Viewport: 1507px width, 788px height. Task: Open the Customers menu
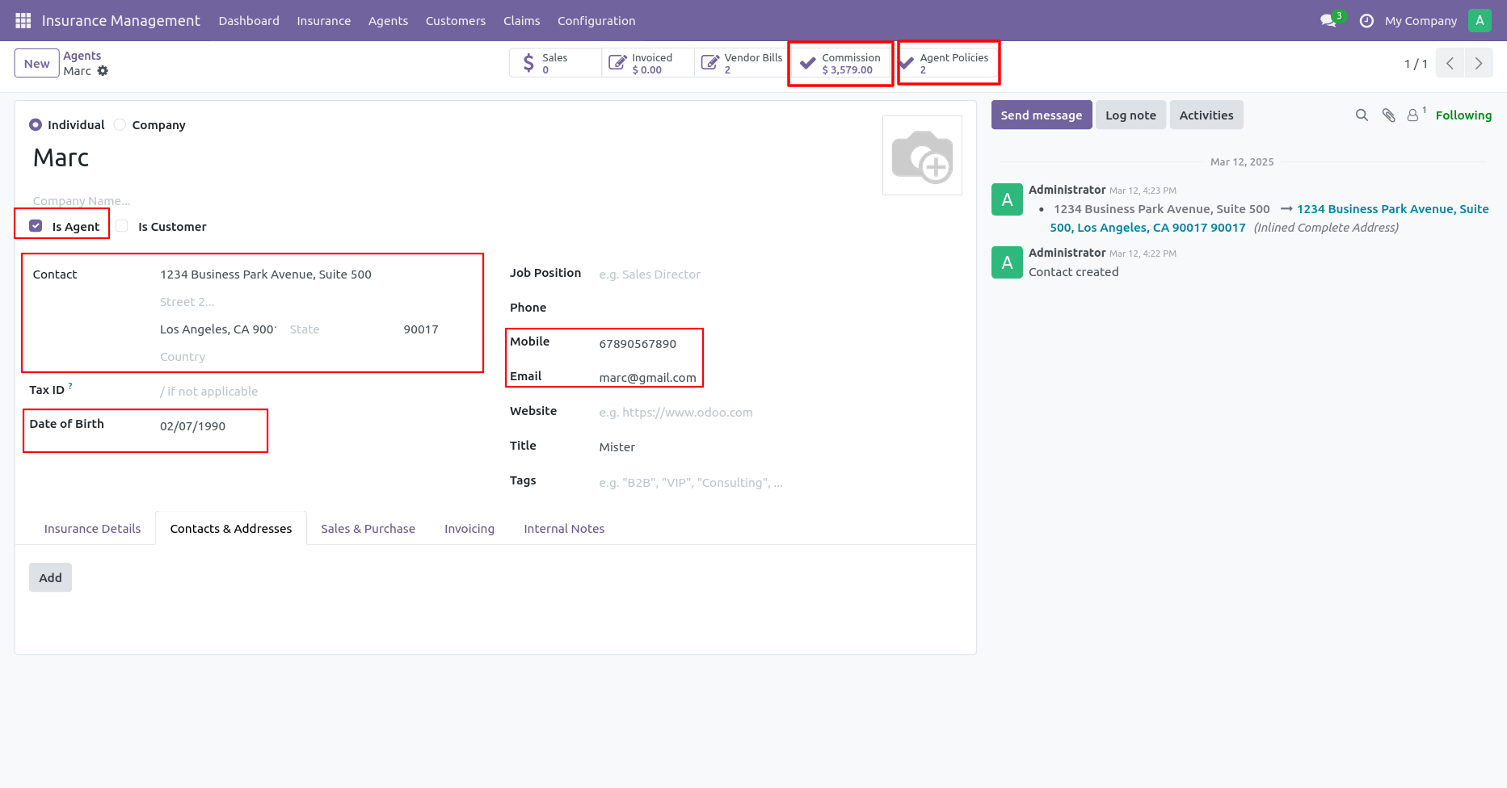pos(456,20)
